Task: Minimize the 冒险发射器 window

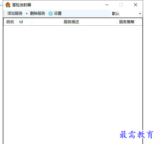Action: (107, 5)
